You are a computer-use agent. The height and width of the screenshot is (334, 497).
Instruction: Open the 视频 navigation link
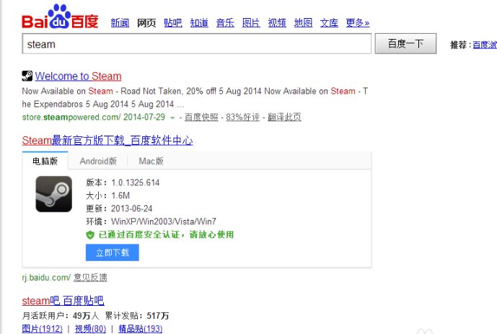tap(277, 23)
